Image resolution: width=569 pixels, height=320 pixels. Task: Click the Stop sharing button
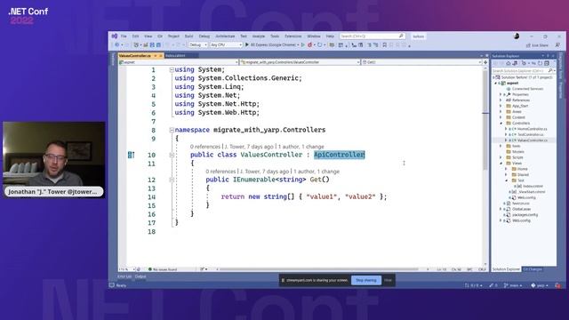tap(366, 281)
